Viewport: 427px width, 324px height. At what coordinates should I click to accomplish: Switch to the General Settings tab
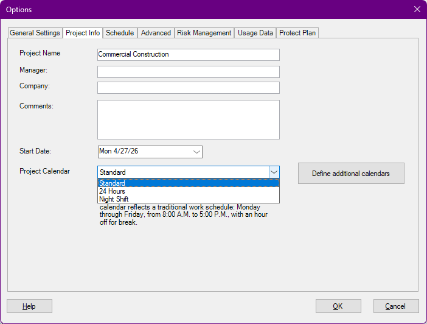click(x=35, y=33)
